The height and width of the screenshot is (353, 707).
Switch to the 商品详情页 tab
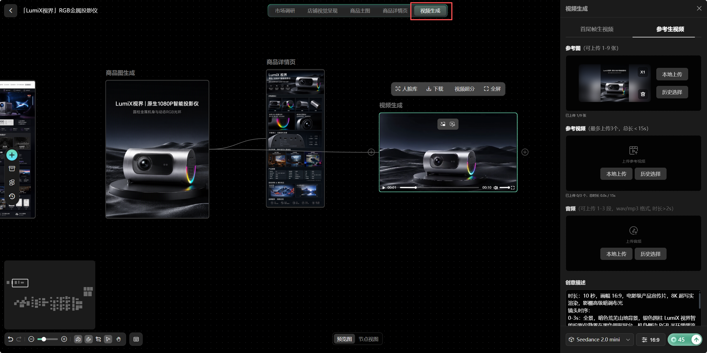coord(395,11)
